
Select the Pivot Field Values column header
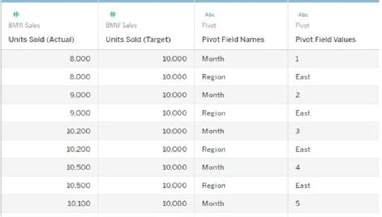point(325,39)
